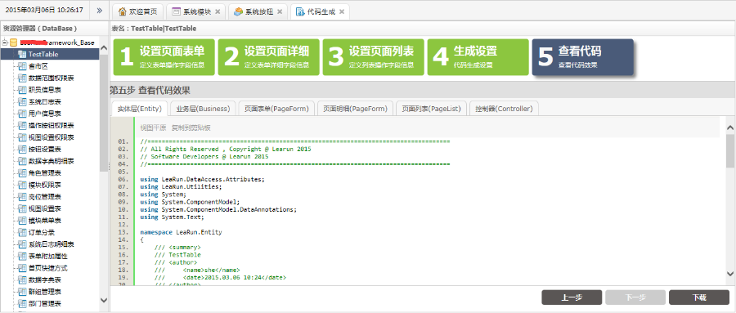Click the table icon beside 用户信息表
The image size is (736, 313).
[x=21, y=114]
